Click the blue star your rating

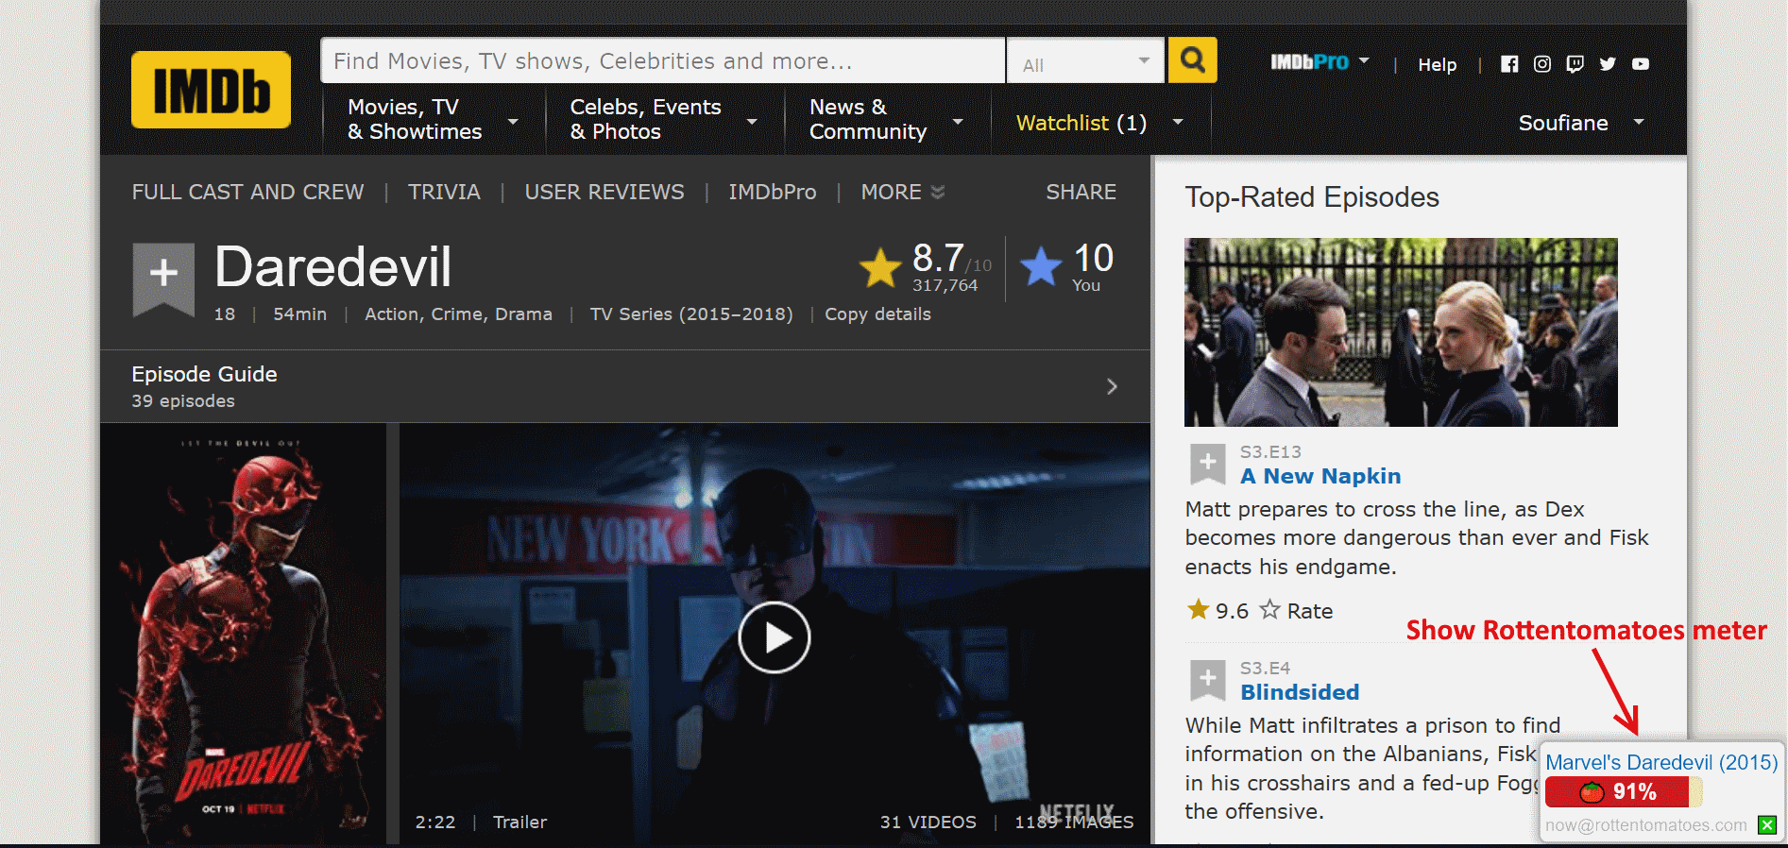tap(1041, 267)
